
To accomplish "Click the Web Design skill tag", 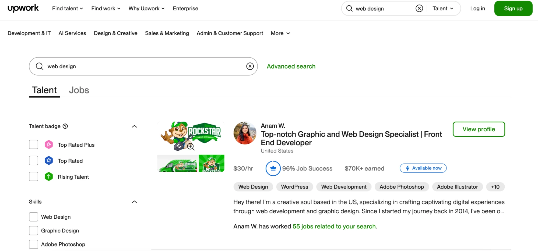I will click(253, 187).
